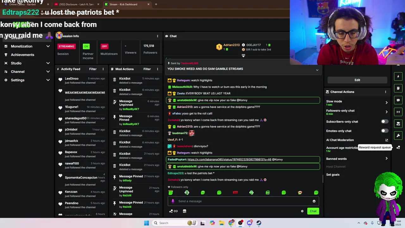Expand Banned words settings

[x=387, y=159]
